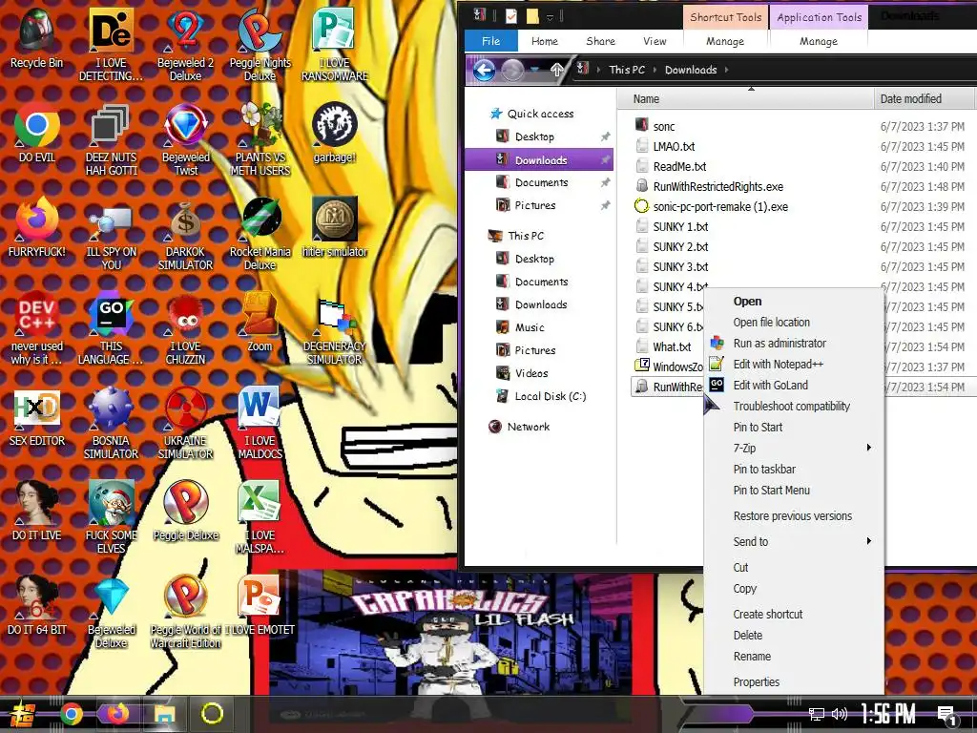Open File Explorer taskbar icon

point(164,714)
